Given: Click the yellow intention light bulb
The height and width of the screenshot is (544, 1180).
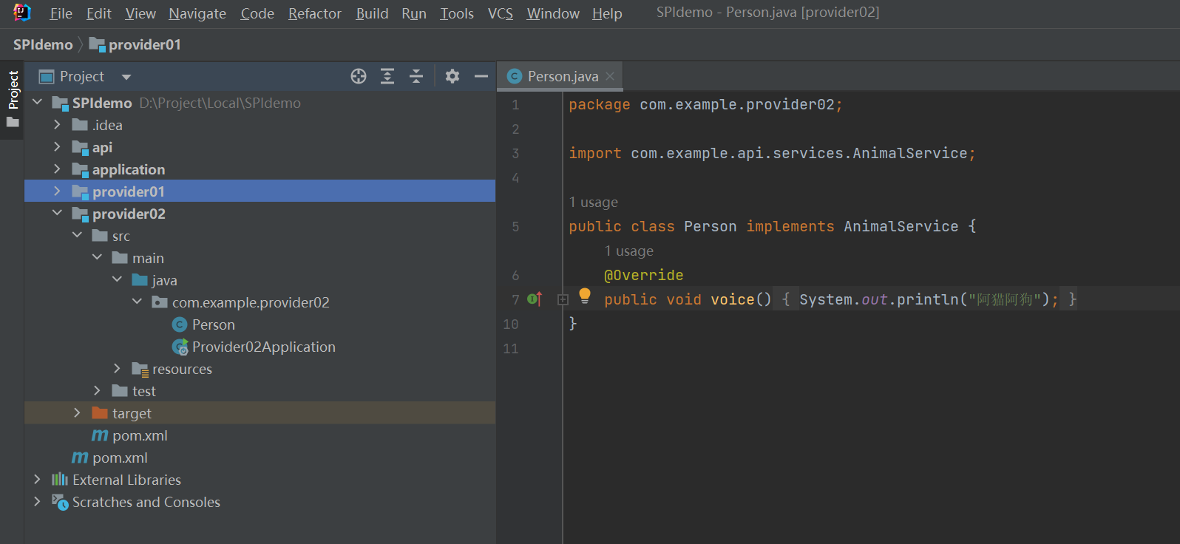Looking at the screenshot, I should coord(585,296).
